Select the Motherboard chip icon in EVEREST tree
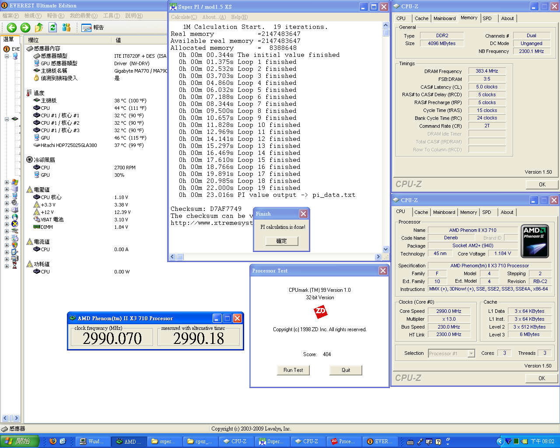This screenshot has width=560, height=448. click(15, 119)
